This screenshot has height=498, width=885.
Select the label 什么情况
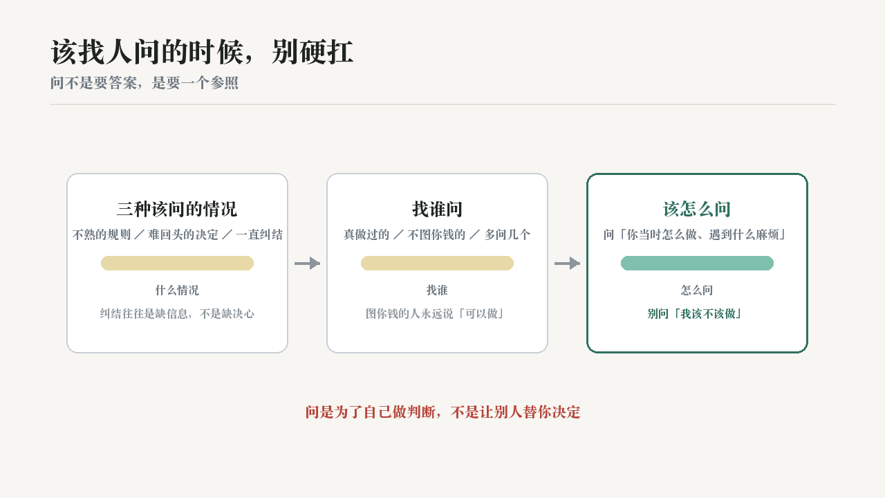(x=177, y=290)
